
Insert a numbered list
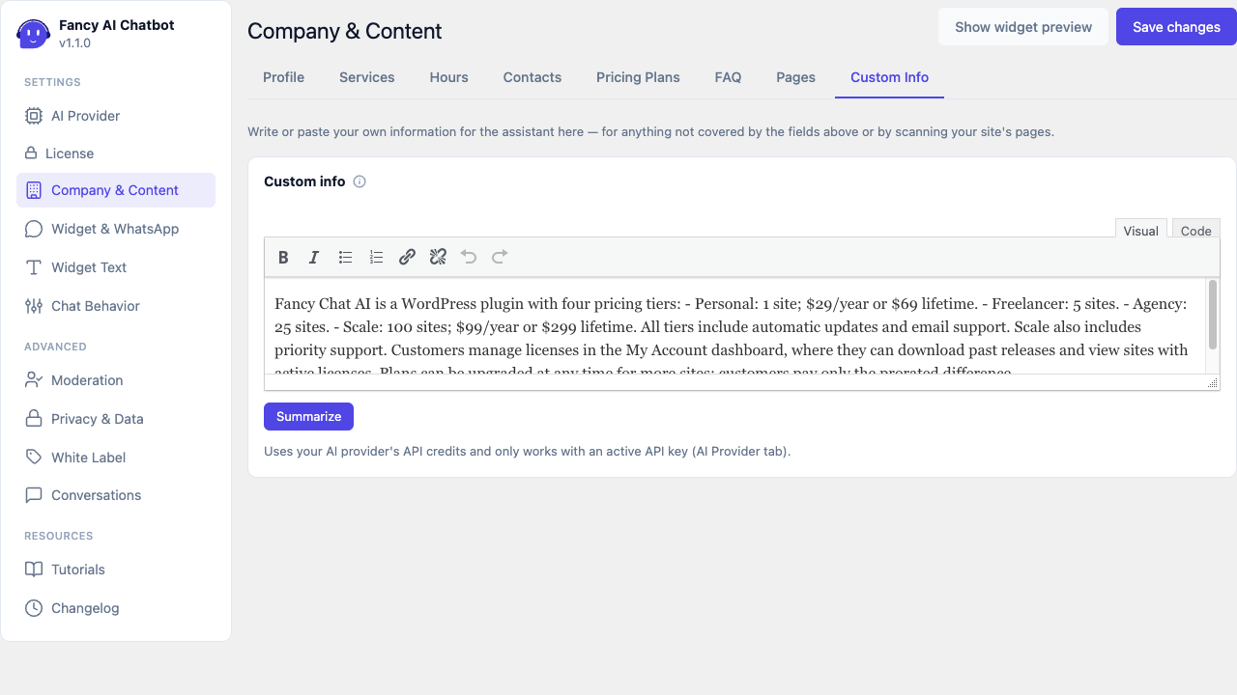click(376, 257)
